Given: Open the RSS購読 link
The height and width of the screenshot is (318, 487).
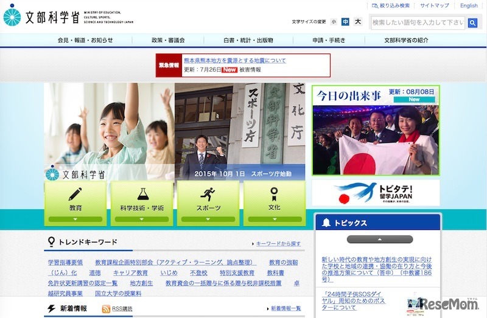Looking at the screenshot, I should (x=122, y=309).
